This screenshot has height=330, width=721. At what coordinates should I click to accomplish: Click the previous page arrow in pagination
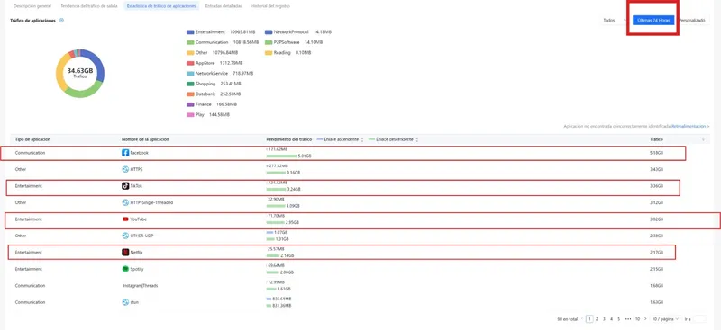[582, 318]
